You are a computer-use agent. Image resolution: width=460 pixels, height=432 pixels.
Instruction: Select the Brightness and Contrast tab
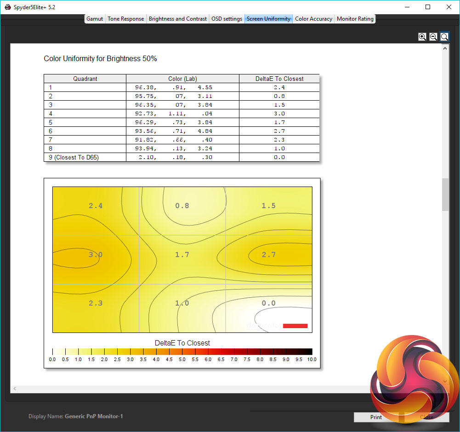point(178,19)
